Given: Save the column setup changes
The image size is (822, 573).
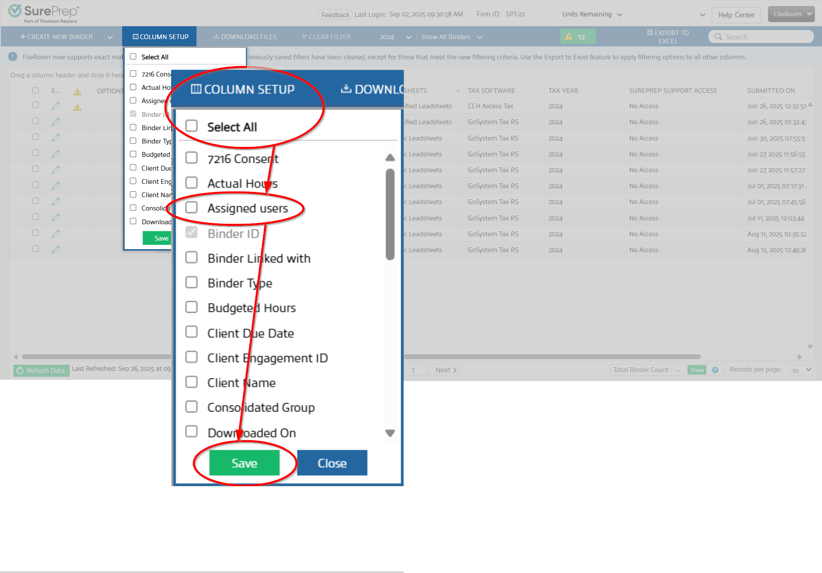Looking at the screenshot, I should click(x=244, y=463).
